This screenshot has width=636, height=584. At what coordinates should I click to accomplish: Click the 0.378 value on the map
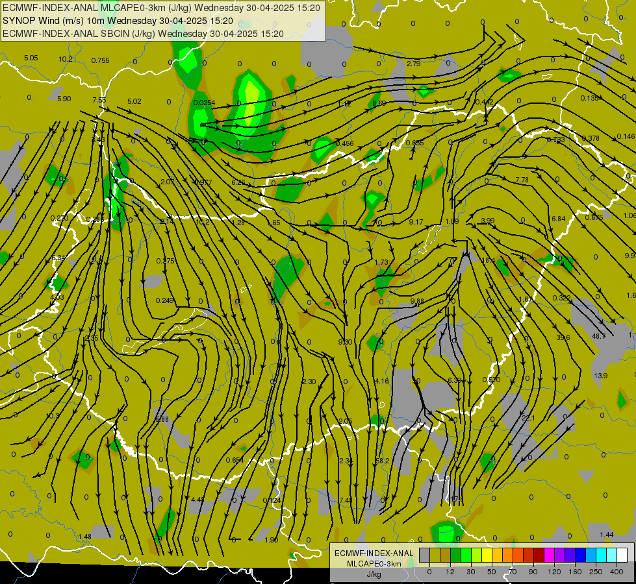coord(591,138)
